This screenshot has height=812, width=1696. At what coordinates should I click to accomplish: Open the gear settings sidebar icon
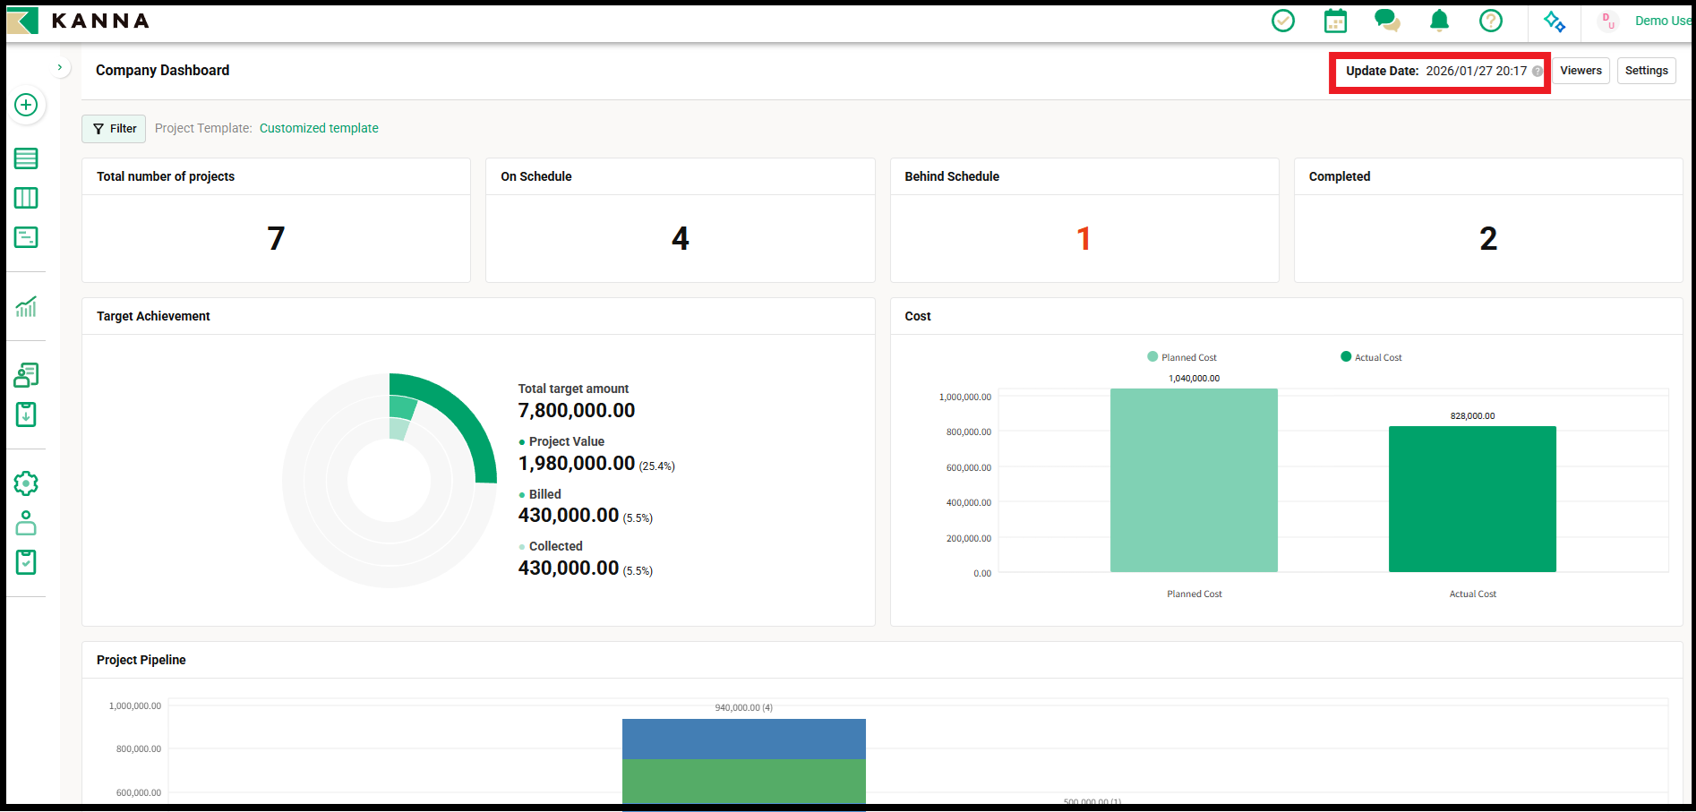26,483
